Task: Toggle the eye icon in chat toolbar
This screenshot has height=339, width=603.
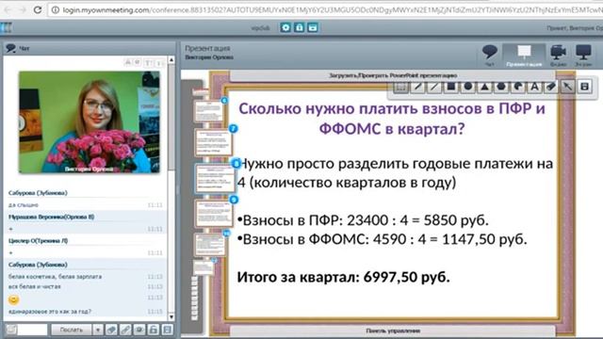Action: tap(139, 330)
